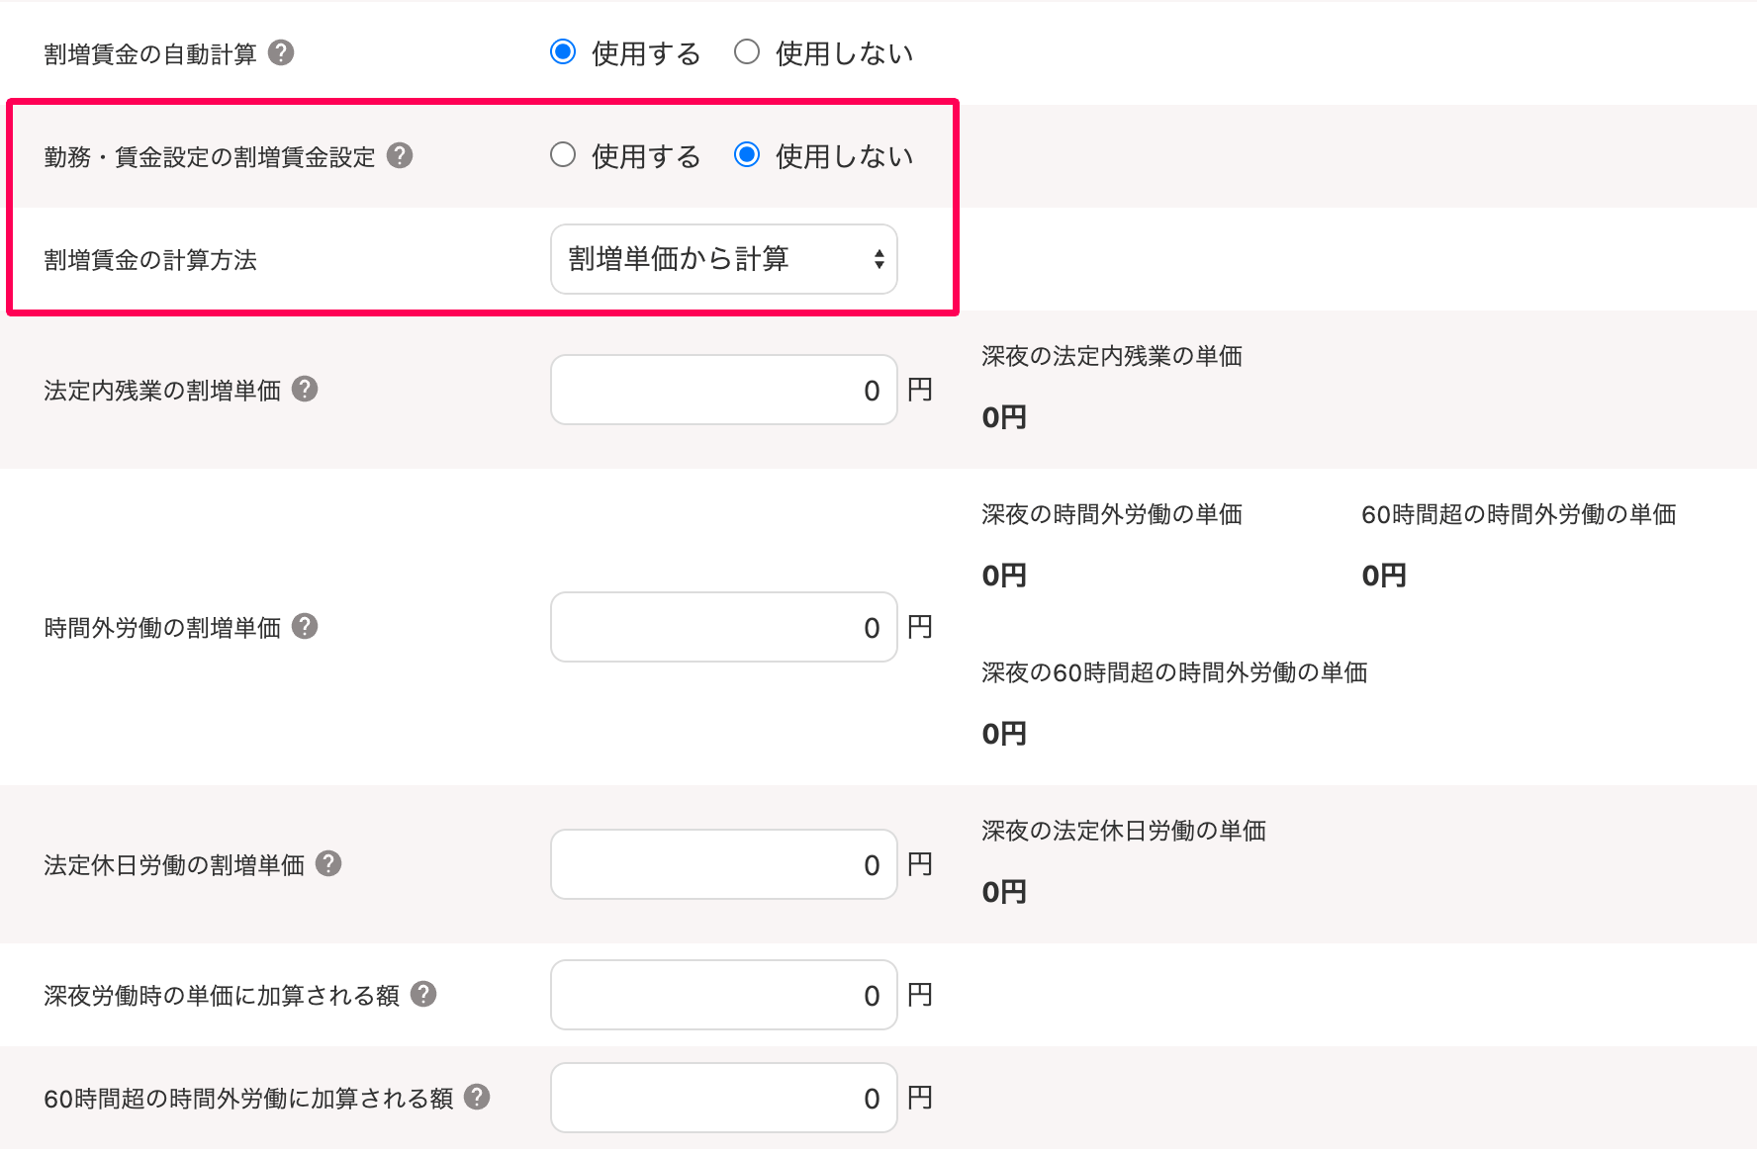Click the 深夜の法定内残業の単価 label
This screenshot has height=1155, width=1757.
point(1112,356)
